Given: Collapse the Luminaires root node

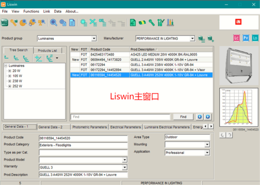Looking at the screenshot, I should coord(6,66).
